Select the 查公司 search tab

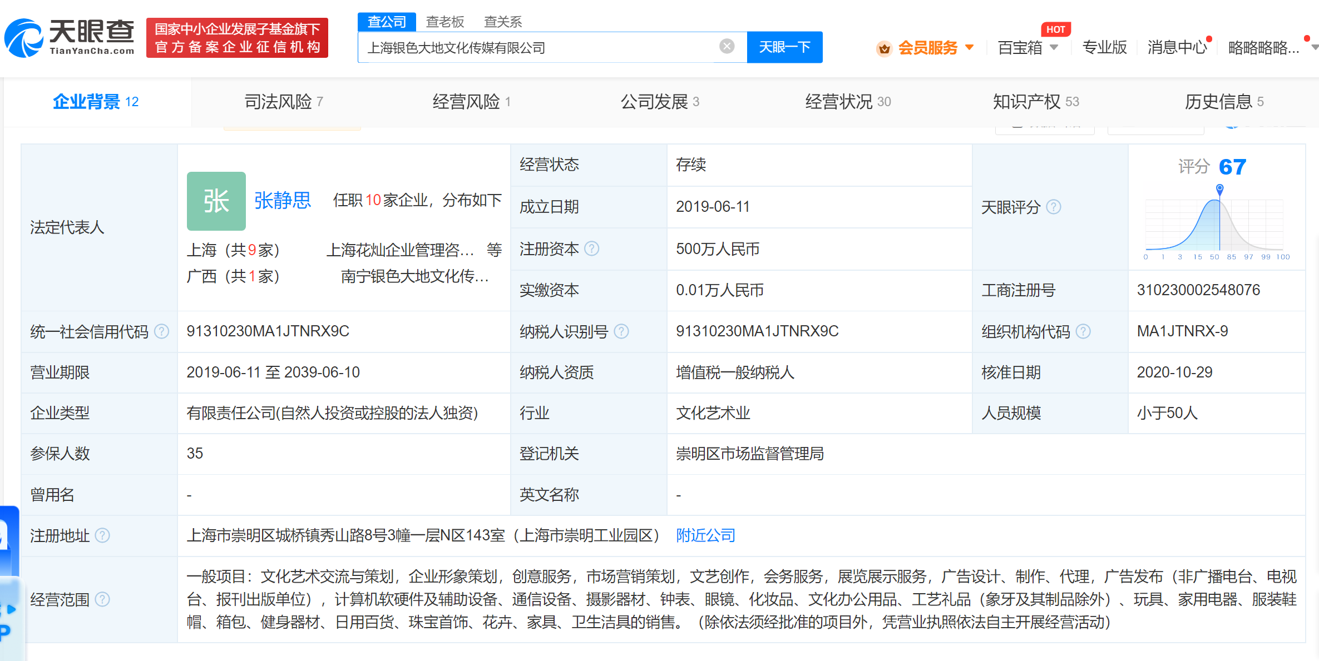387,22
